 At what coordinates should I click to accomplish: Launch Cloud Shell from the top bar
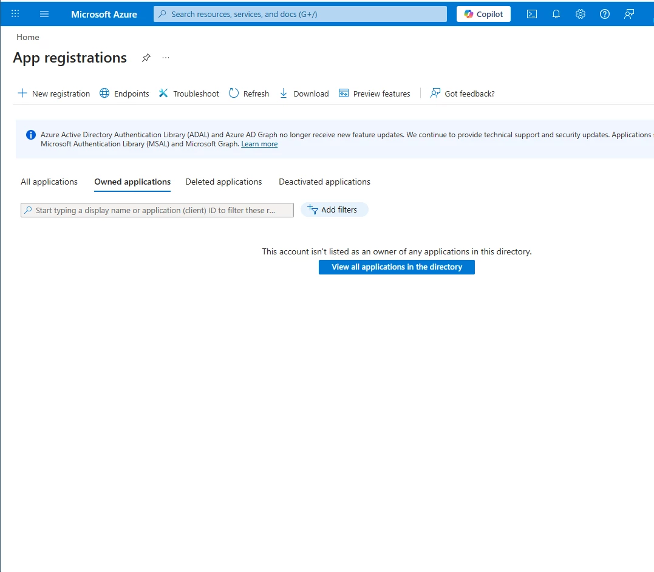(532, 14)
